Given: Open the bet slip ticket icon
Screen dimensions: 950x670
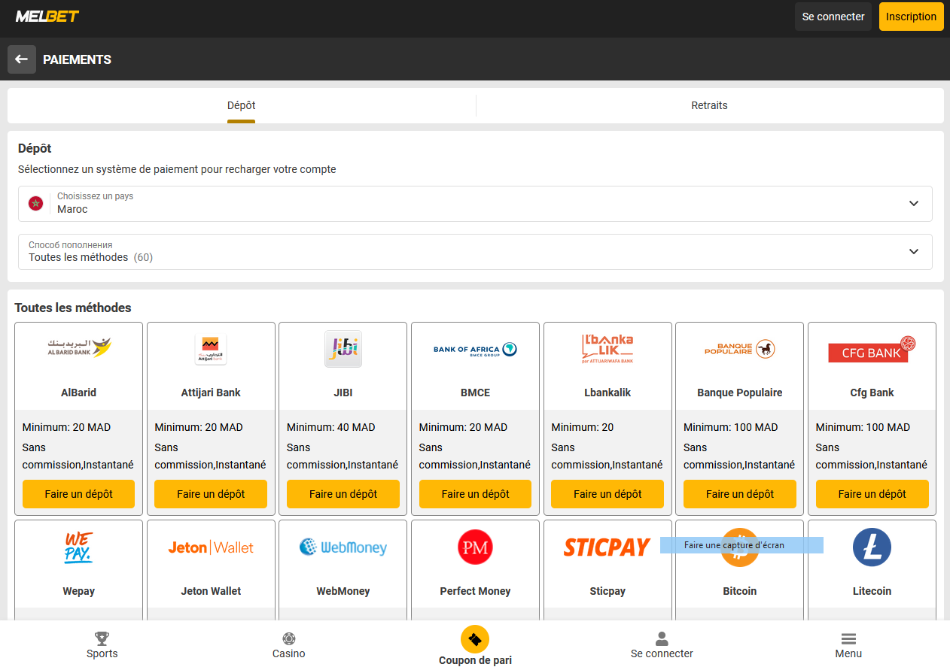Looking at the screenshot, I should (475, 639).
